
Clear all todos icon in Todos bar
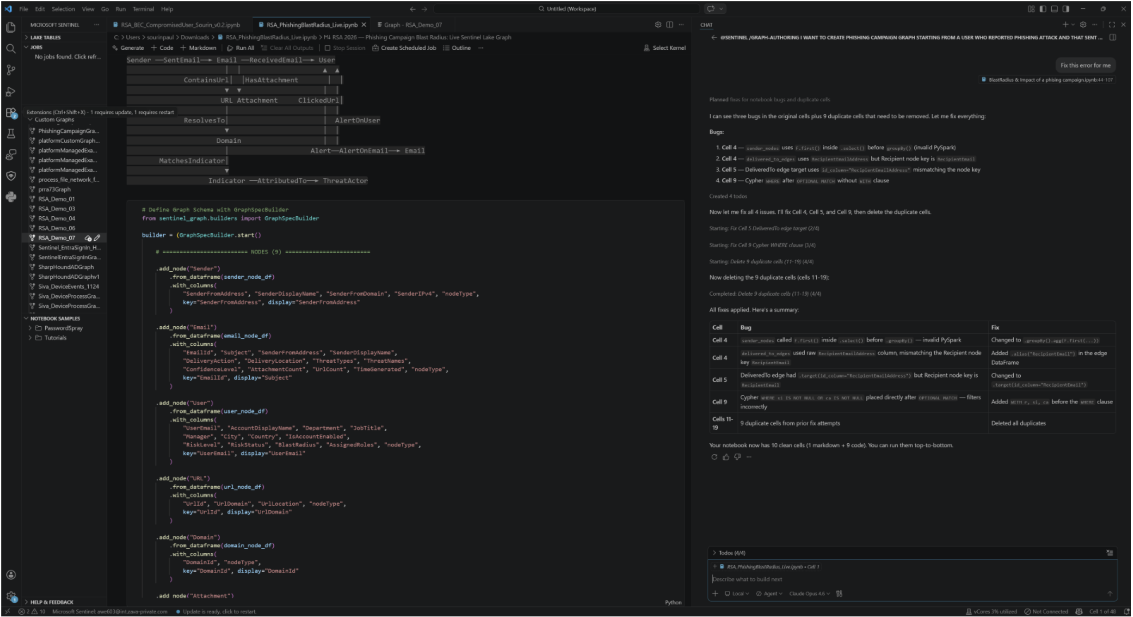pyautogui.click(x=1109, y=553)
